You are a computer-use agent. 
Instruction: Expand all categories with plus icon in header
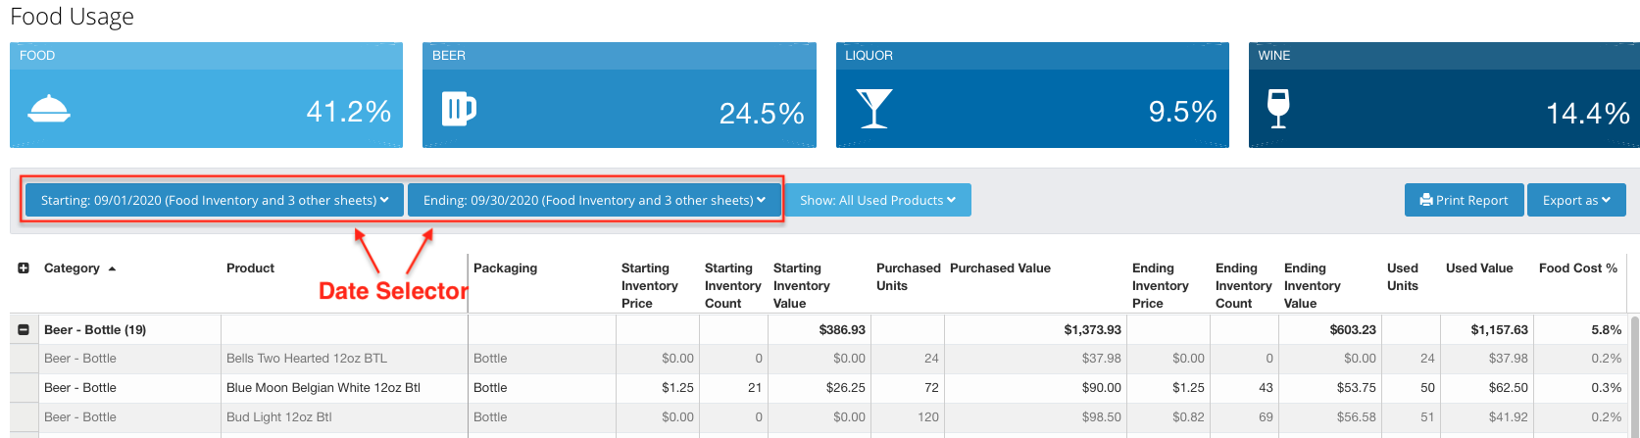pos(24,268)
